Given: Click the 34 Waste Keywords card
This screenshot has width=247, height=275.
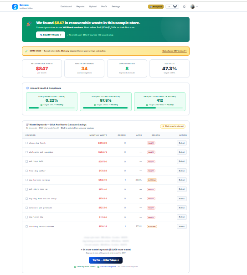Looking at the screenshot, I should (x=84, y=68).
